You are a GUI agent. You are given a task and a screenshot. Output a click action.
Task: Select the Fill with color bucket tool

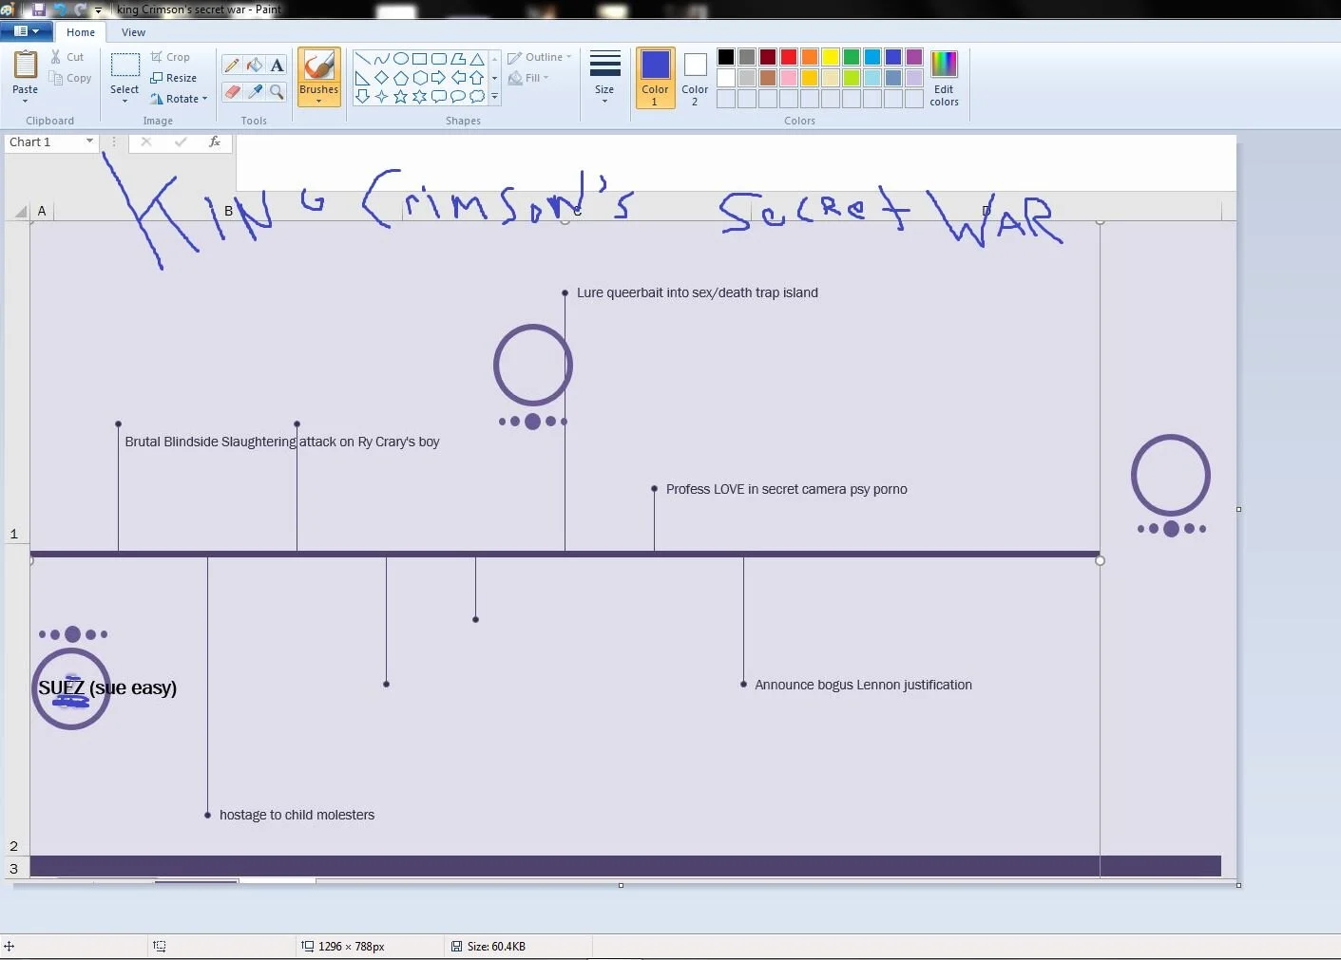click(x=255, y=66)
